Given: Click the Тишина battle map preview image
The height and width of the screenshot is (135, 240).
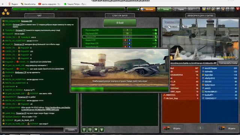Looking at the screenshot, I should tap(200, 39).
